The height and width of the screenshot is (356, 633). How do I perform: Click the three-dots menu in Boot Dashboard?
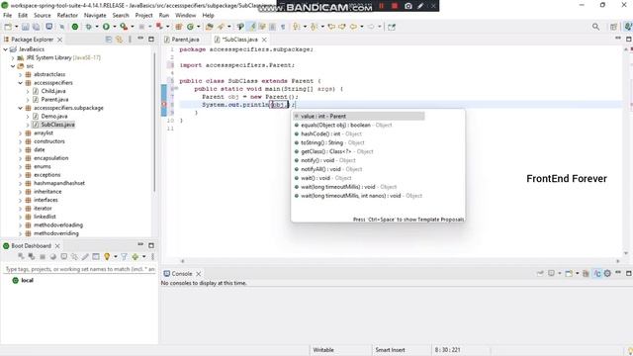(153, 257)
